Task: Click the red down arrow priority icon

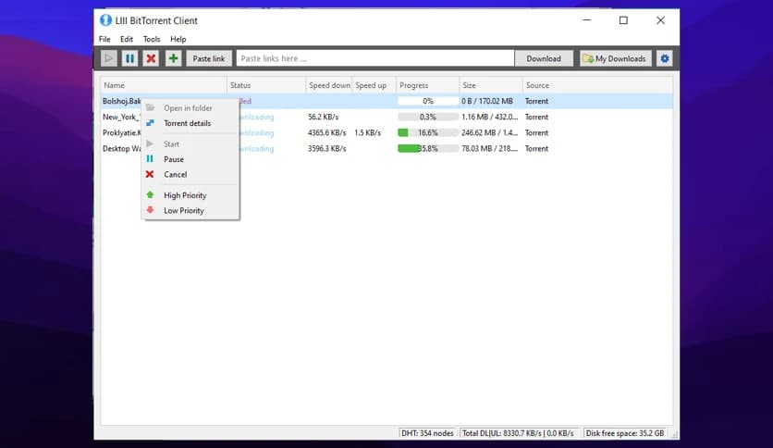Action: (x=151, y=210)
